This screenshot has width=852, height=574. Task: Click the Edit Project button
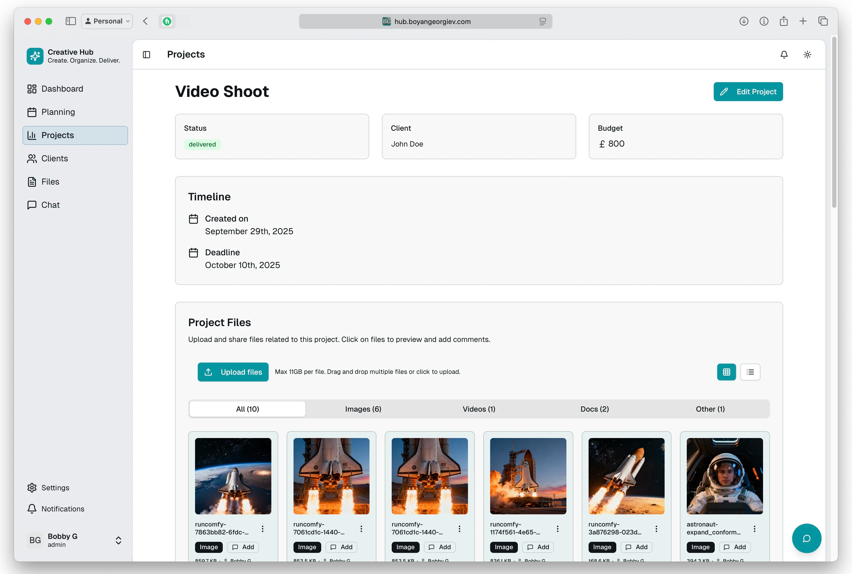[748, 92]
